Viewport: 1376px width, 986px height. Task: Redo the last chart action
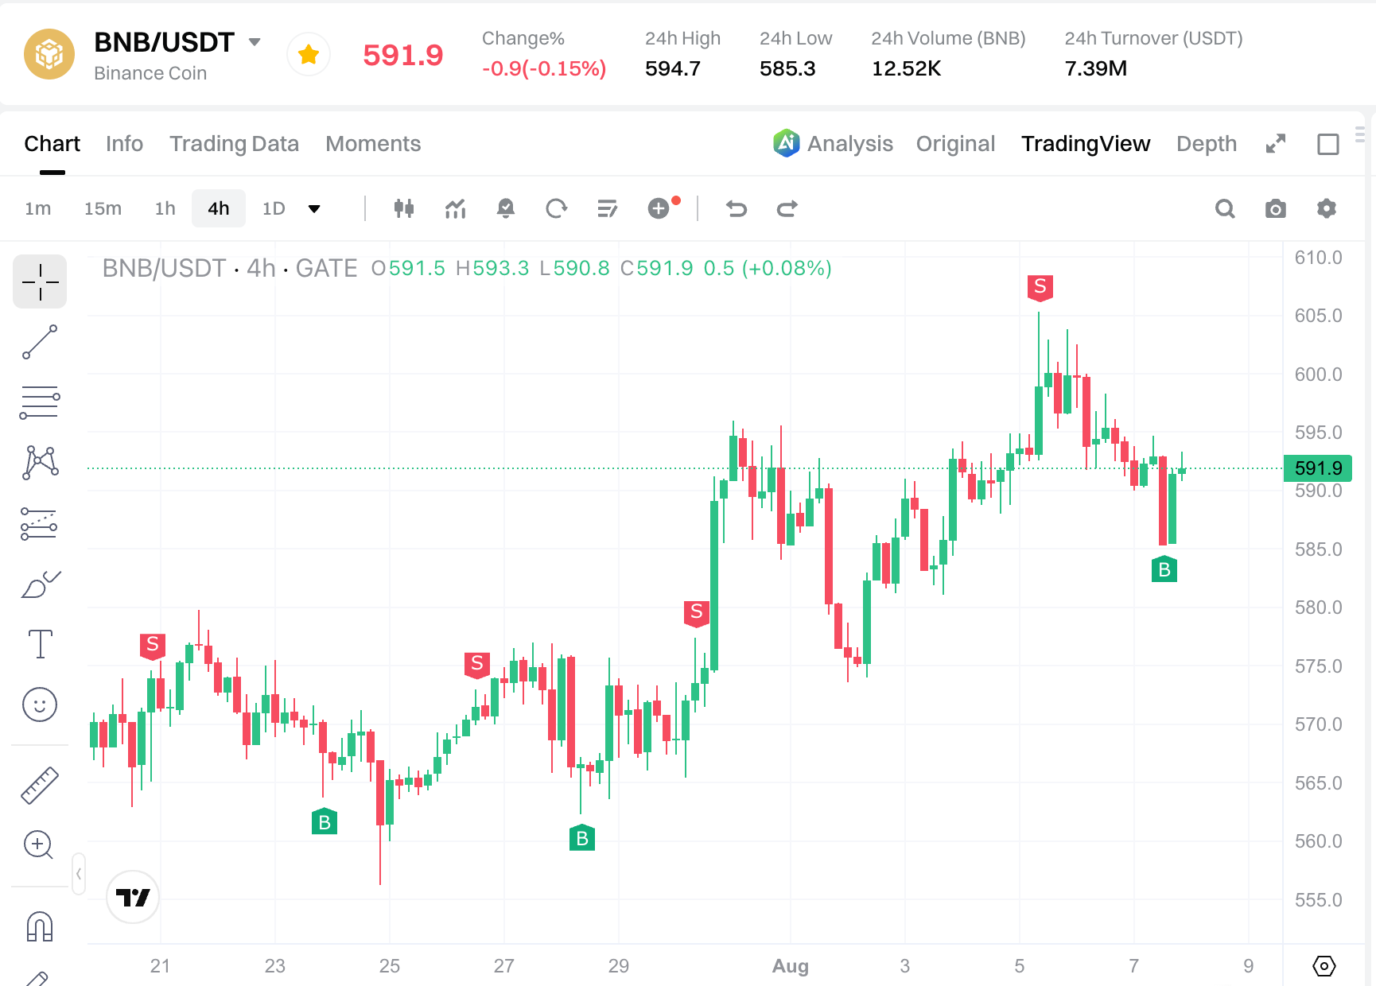[787, 208]
